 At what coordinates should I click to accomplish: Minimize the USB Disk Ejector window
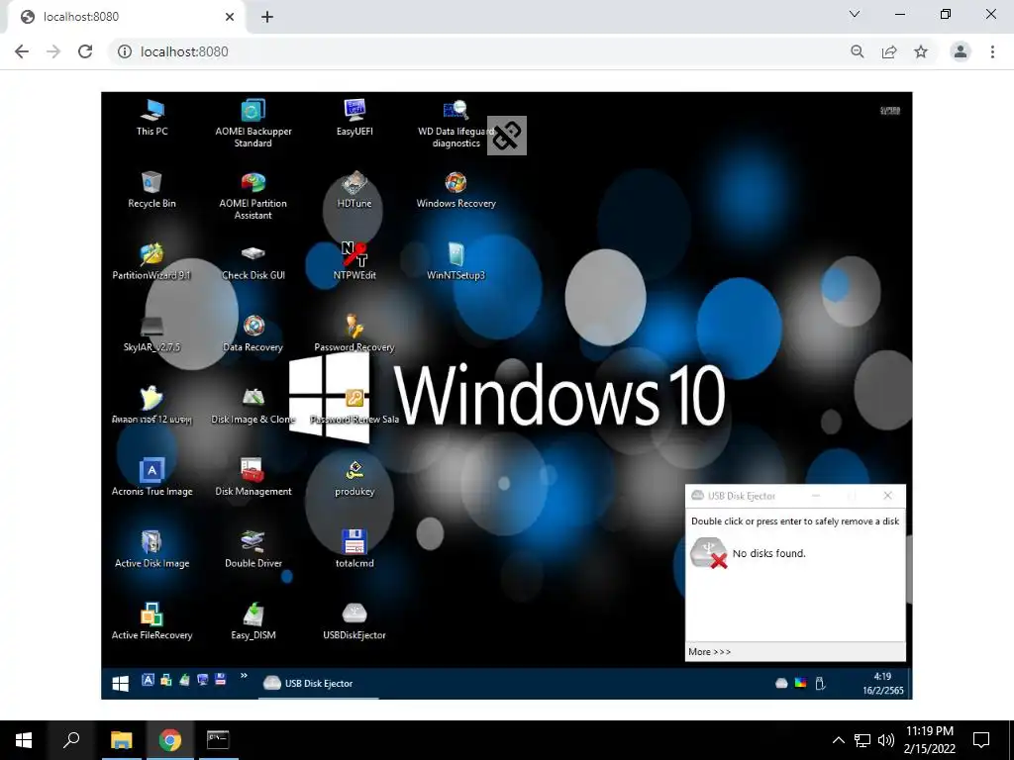point(816,496)
